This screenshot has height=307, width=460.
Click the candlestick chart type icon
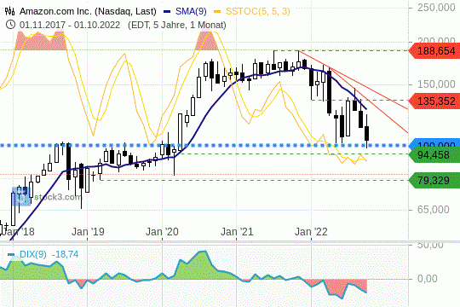[9, 11]
